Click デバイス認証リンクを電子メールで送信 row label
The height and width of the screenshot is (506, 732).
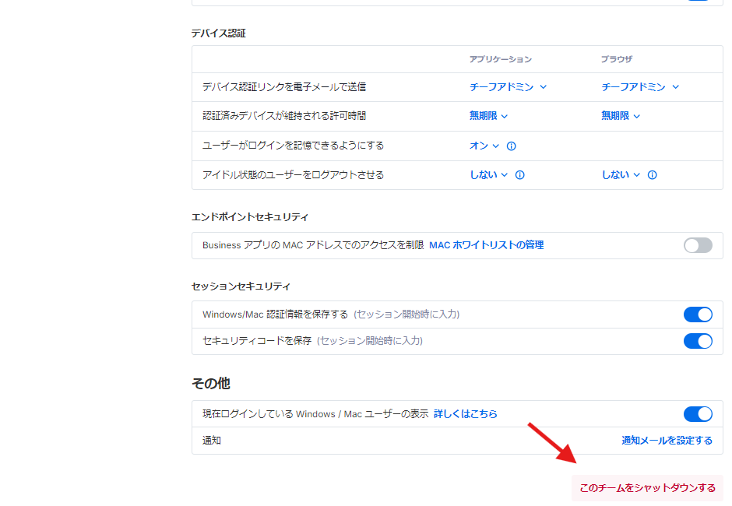pos(283,87)
